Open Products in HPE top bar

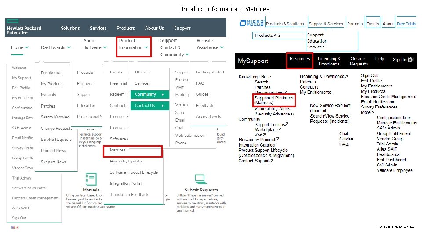tap(126, 28)
